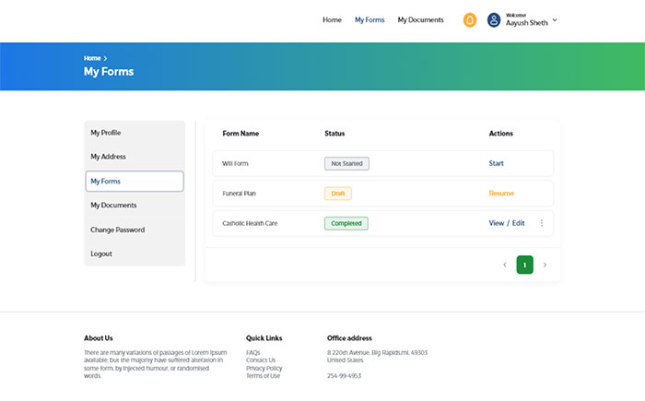Open My Documents in the sidebar
This screenshot has width=645, height=401.
(x=113, y=206)
